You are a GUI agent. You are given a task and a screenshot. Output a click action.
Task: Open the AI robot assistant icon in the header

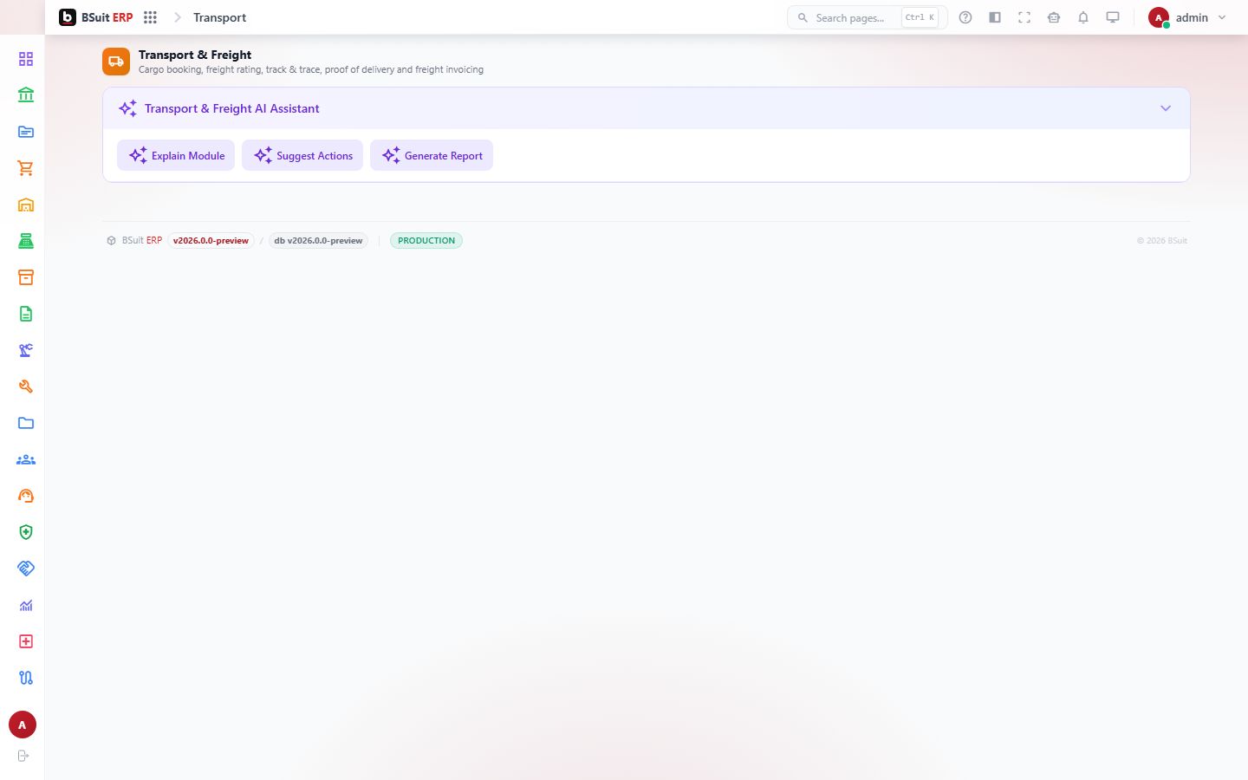coord(1054,17)
